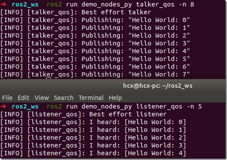Select line Publishing "Hello World: 6"

95,67
